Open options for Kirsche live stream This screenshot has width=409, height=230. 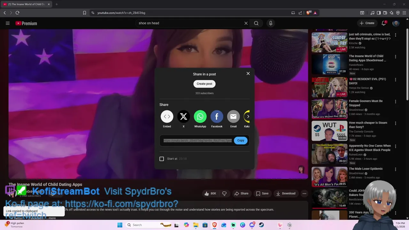(x=396, y=35)
